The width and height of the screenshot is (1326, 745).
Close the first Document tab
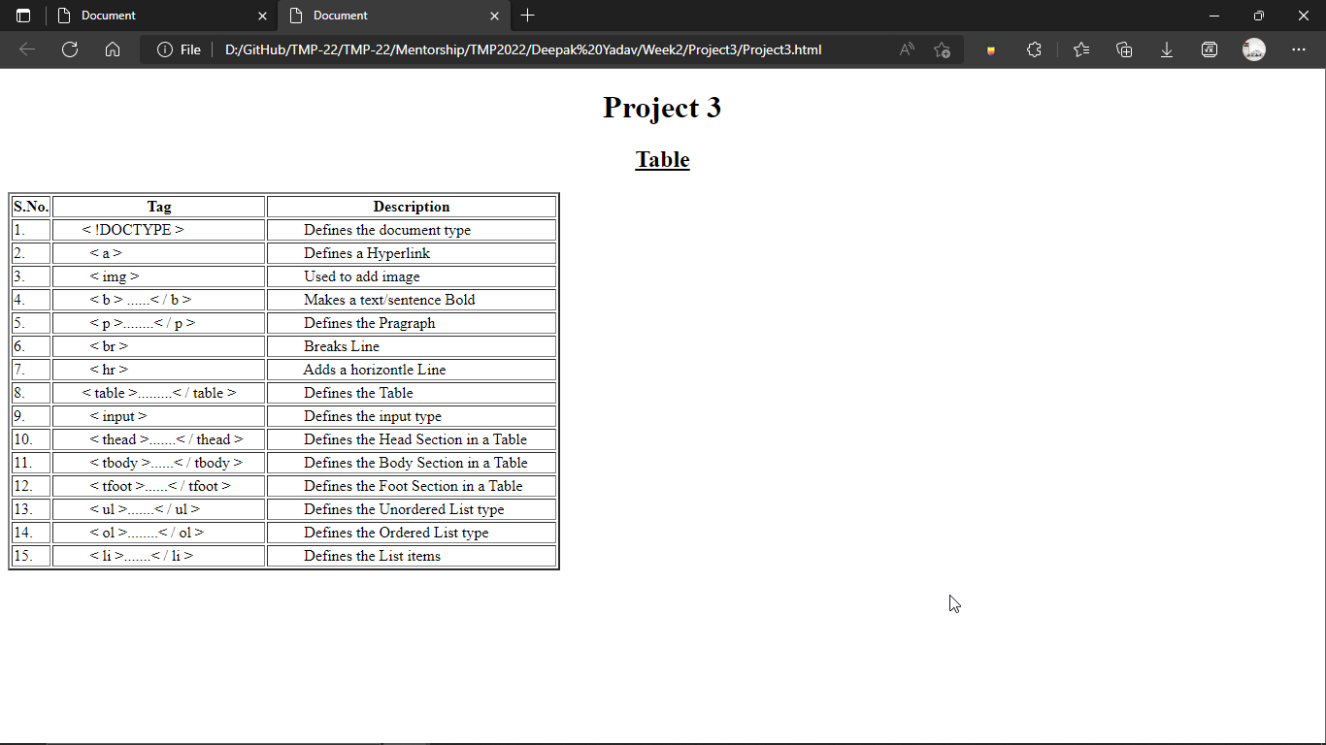(262, 16)
